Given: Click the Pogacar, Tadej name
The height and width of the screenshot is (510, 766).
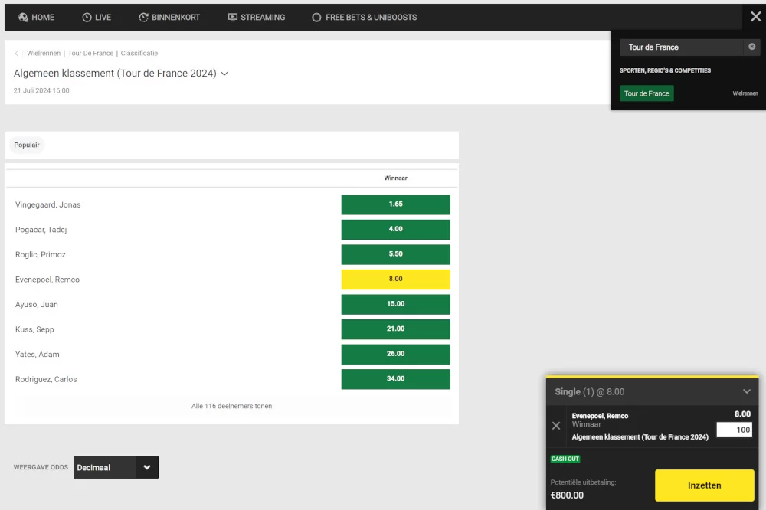Looking at the screenshot, I should click(41, 230).
